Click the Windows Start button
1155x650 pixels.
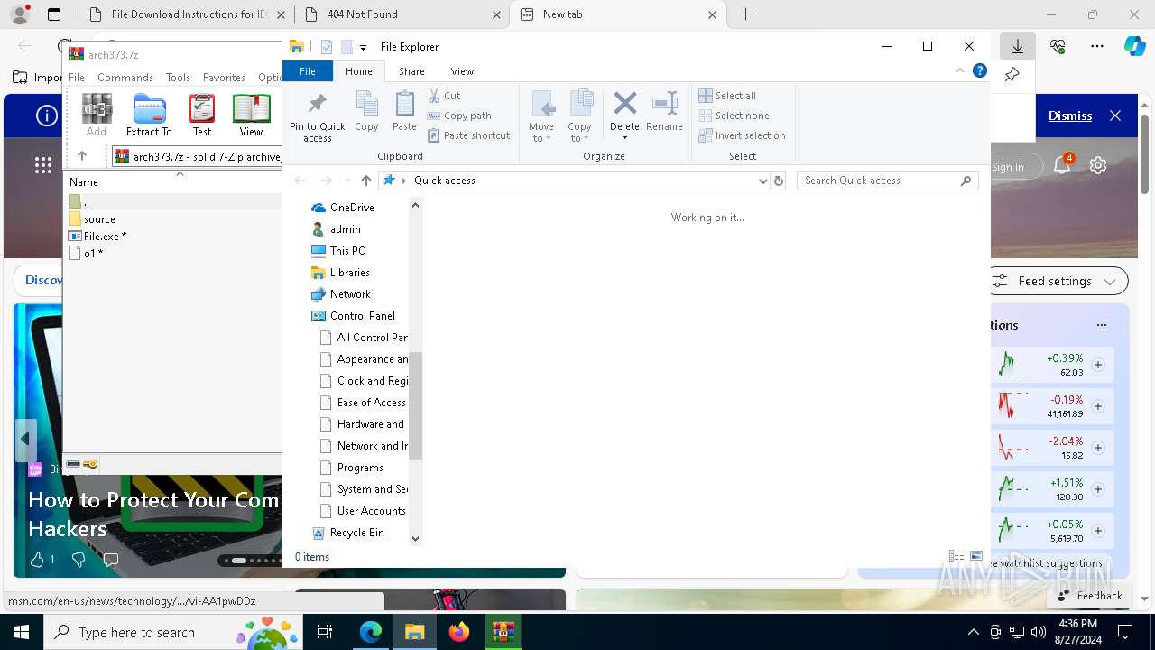22,632
